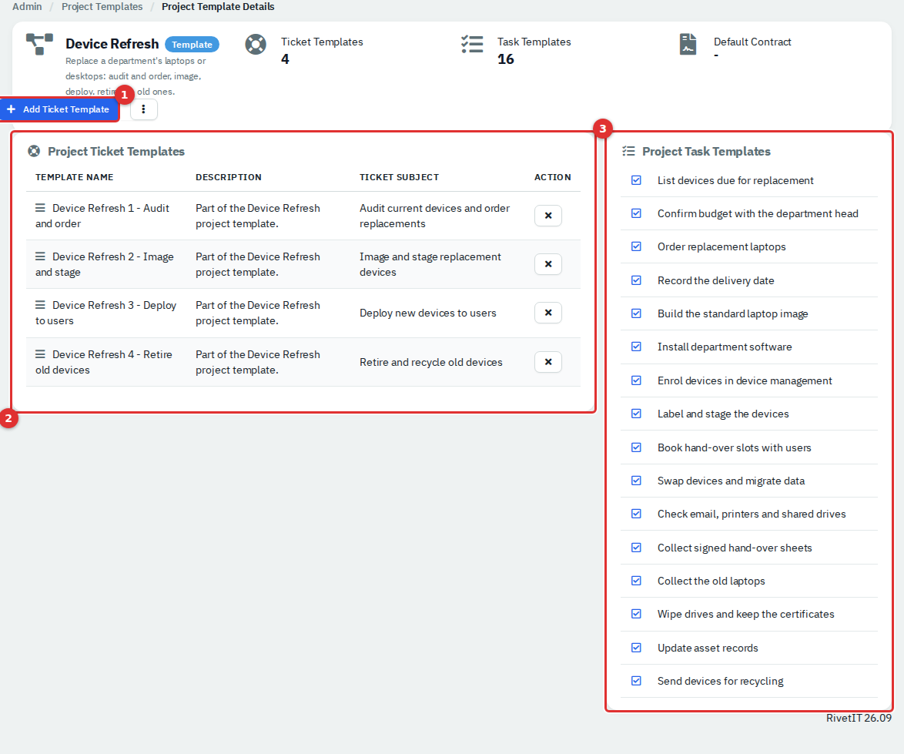Click the Task Templates count label in header

click(x=534, y=42)
